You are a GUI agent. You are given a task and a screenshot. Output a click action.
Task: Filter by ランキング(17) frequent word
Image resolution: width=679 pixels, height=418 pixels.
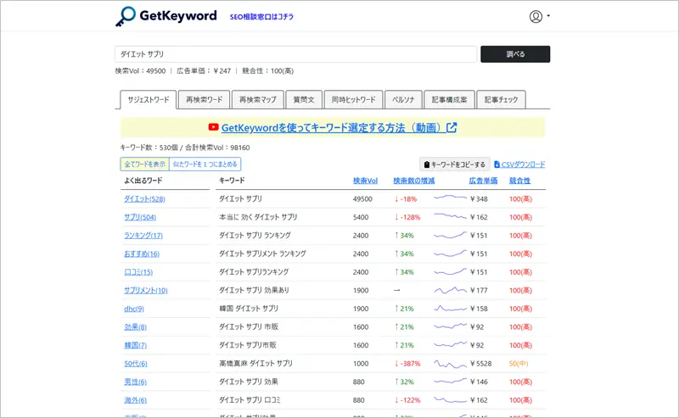pyautogui.click(x=143, y=235)
